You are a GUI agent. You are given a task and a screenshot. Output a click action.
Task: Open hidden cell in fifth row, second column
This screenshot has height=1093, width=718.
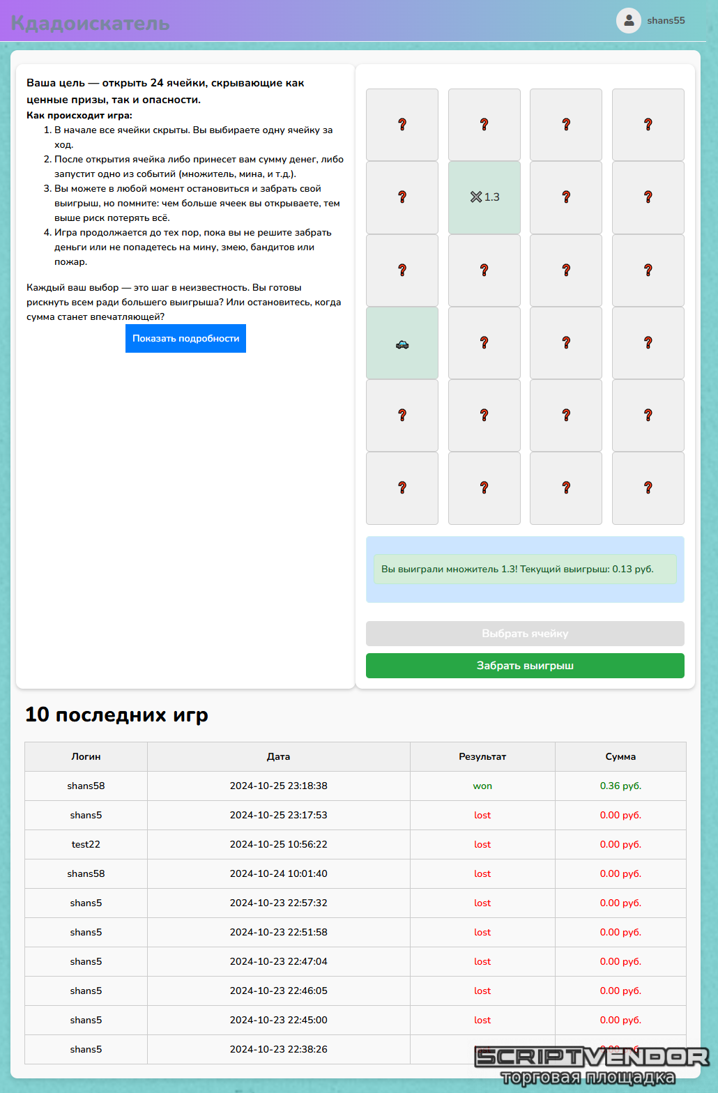484,415
